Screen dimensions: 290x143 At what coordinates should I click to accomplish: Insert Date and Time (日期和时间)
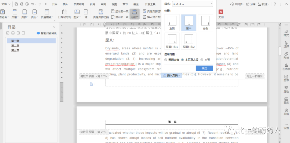point(64,14)
